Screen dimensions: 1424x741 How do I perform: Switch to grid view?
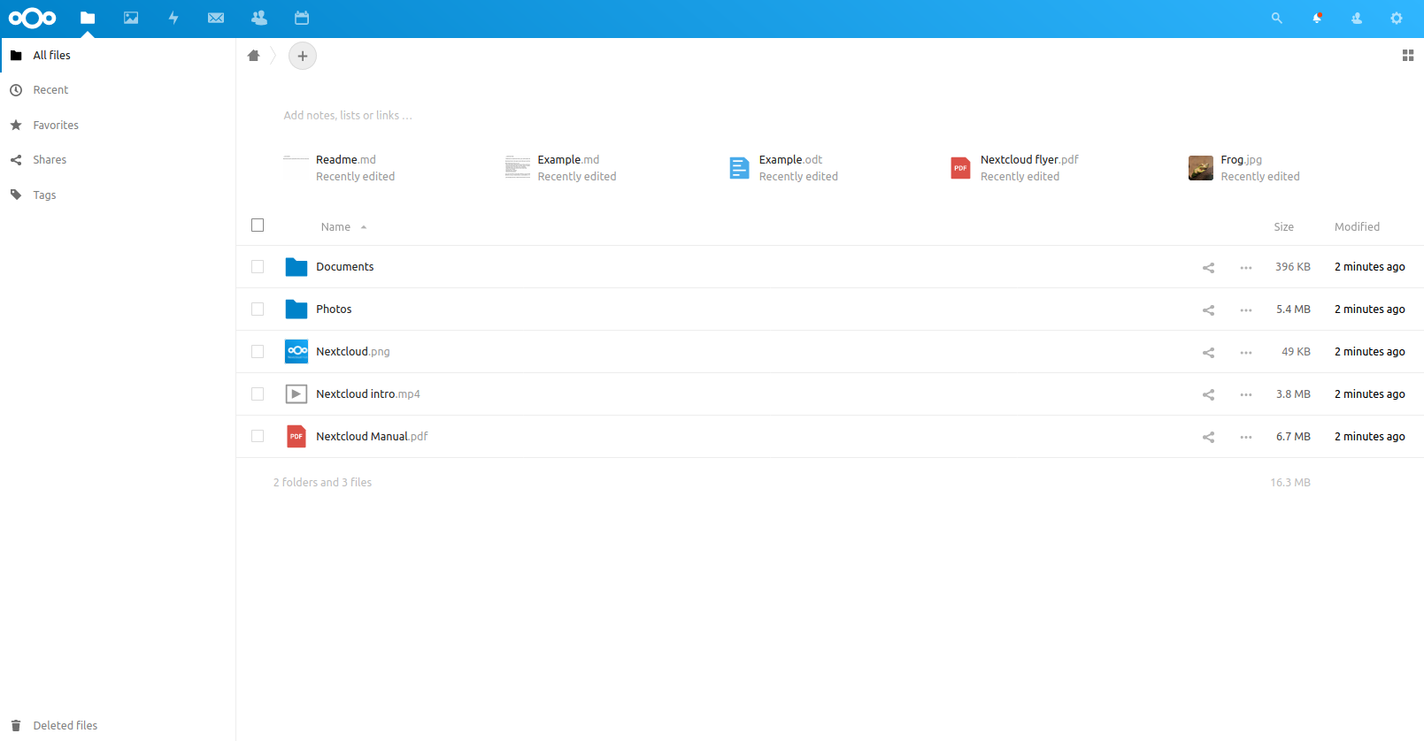tap(1408, 56)
